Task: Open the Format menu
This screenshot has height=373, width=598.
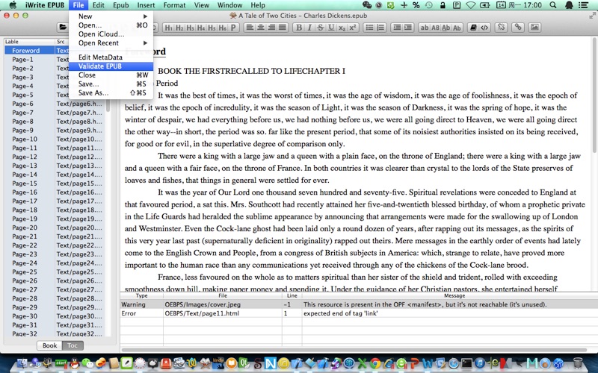Action: tap(174, 5)
